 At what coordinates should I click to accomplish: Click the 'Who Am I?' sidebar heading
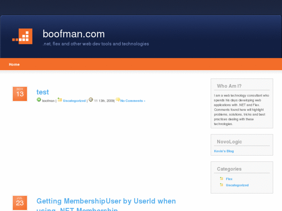pyautogui.click(x=229, y=86)
